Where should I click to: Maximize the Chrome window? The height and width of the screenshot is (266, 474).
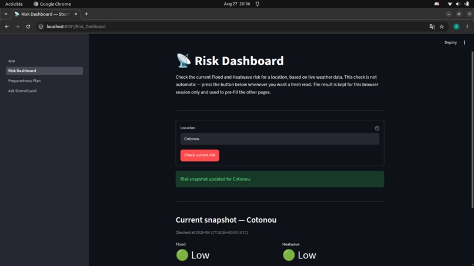click(x=459, y=14)
